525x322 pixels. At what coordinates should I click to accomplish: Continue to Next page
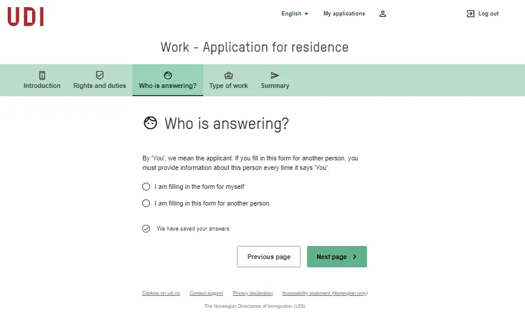[x=337, y=257]
